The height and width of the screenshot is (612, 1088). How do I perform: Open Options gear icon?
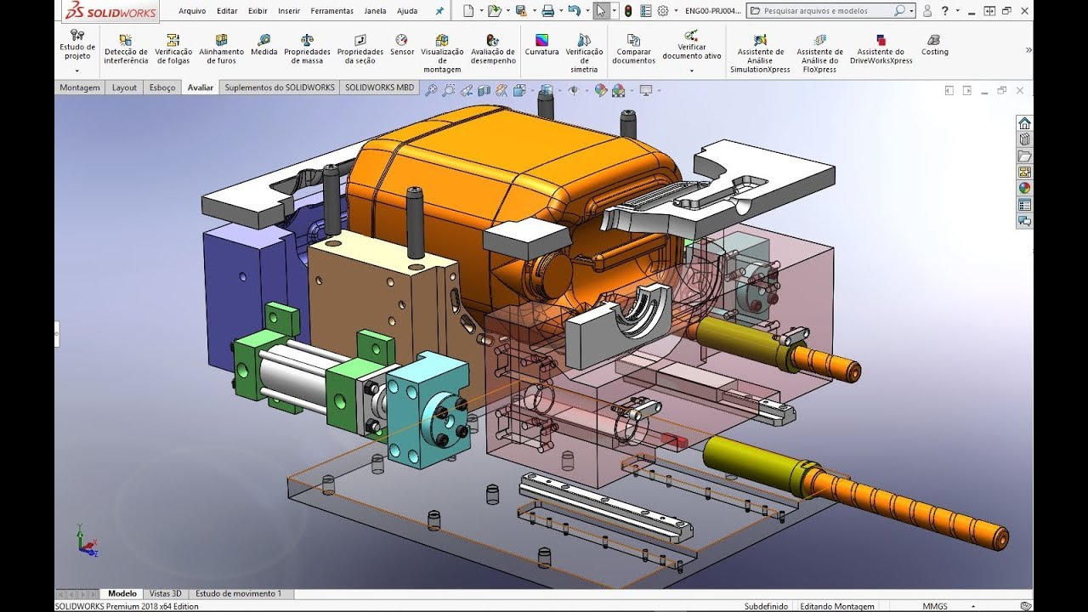click(662, 11)
